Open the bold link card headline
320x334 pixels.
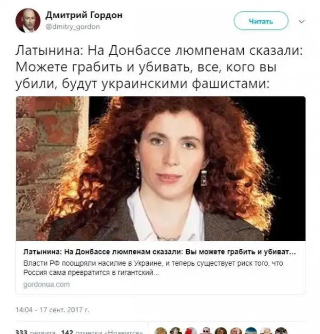(159, 252)
